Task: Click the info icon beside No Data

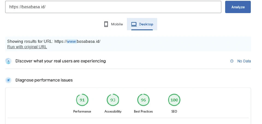Action: tap(232, 61)
